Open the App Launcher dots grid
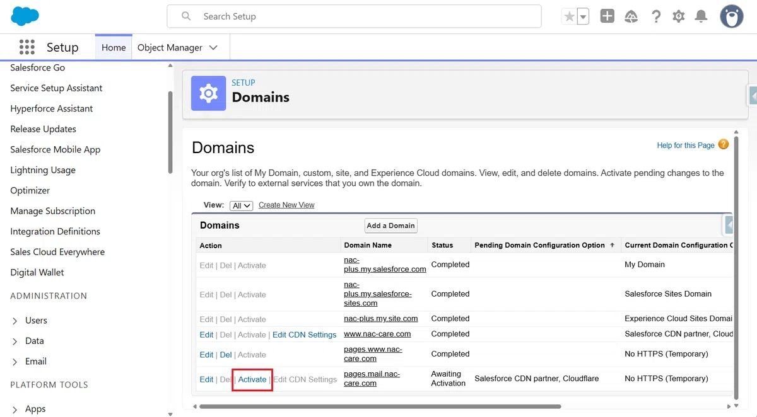This screenshot has width=757, height=417. point(26,47)
